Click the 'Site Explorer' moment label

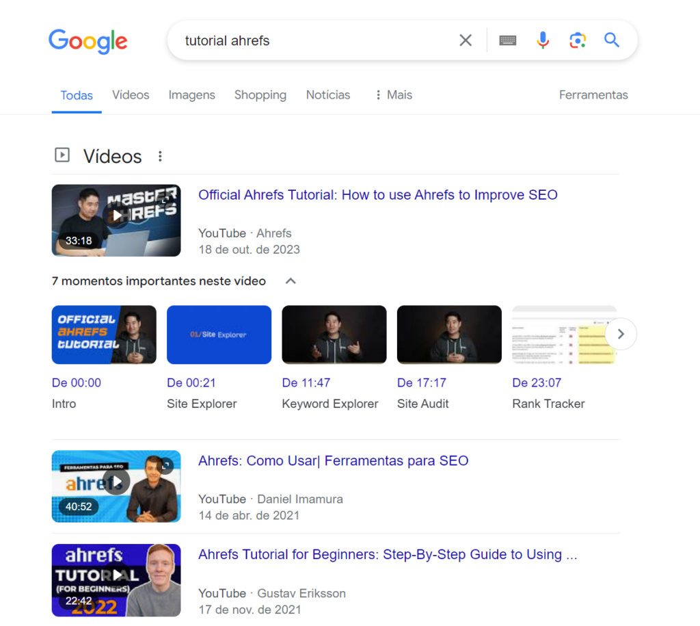202,404
